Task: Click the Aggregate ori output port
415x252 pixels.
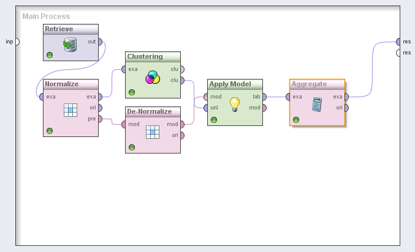Action: (347, 108)
